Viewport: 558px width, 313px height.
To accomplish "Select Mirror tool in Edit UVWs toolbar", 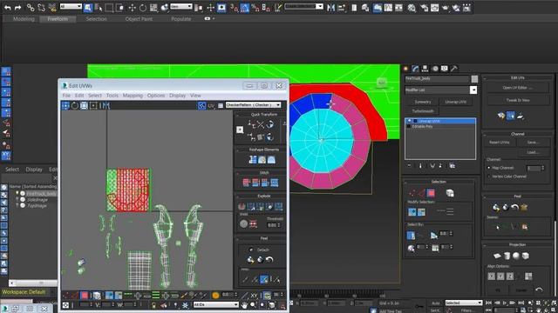I will (105, 105).
